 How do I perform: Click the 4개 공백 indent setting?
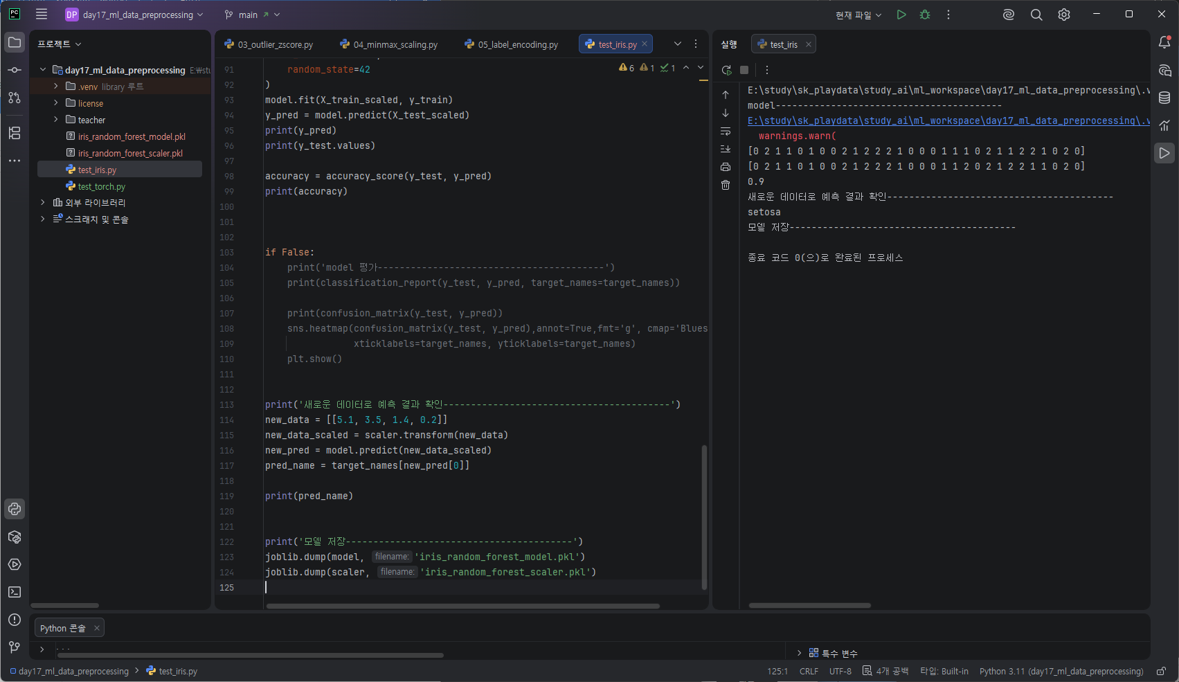coord(885,671)
